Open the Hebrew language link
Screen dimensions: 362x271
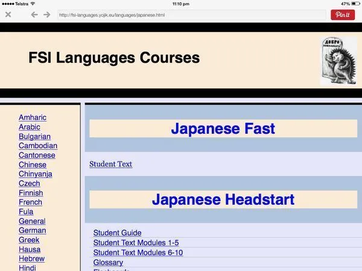click(x=31, y=258)
